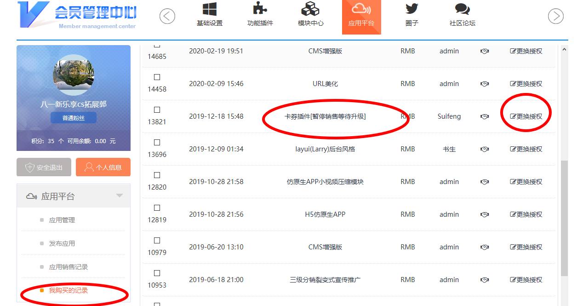Click the 基础设置 windows icon
Image resolution: width=577 pixels, height=306 pixels.
(210, 9)
